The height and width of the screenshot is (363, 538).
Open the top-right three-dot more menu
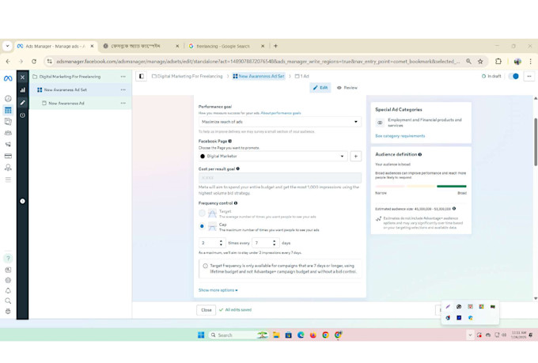(x=529, y=76)
